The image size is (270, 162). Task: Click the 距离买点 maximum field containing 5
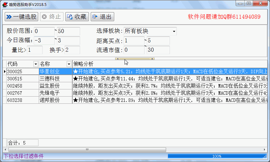(158, 40)
